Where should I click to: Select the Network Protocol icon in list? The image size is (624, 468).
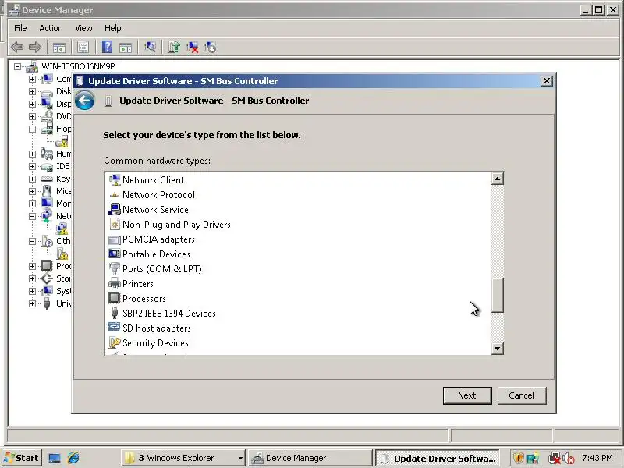[115, 195]
